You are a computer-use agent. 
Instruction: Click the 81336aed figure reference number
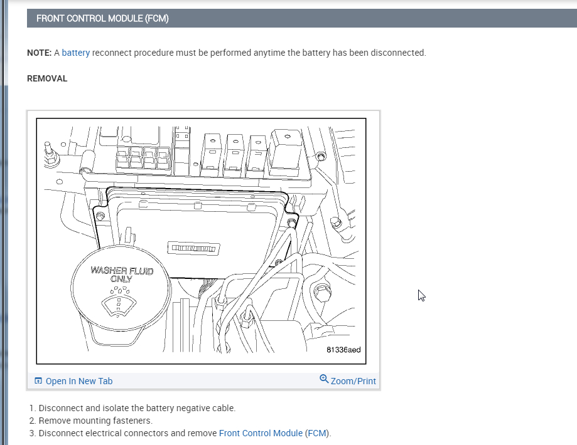coord(343,350)
